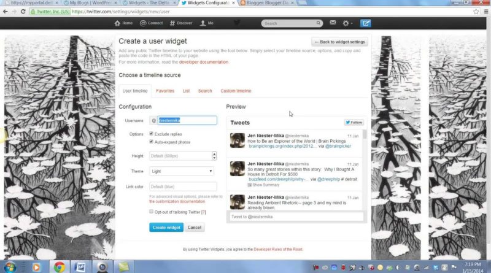Click the Height input field
491x273 pixels.
180,156
